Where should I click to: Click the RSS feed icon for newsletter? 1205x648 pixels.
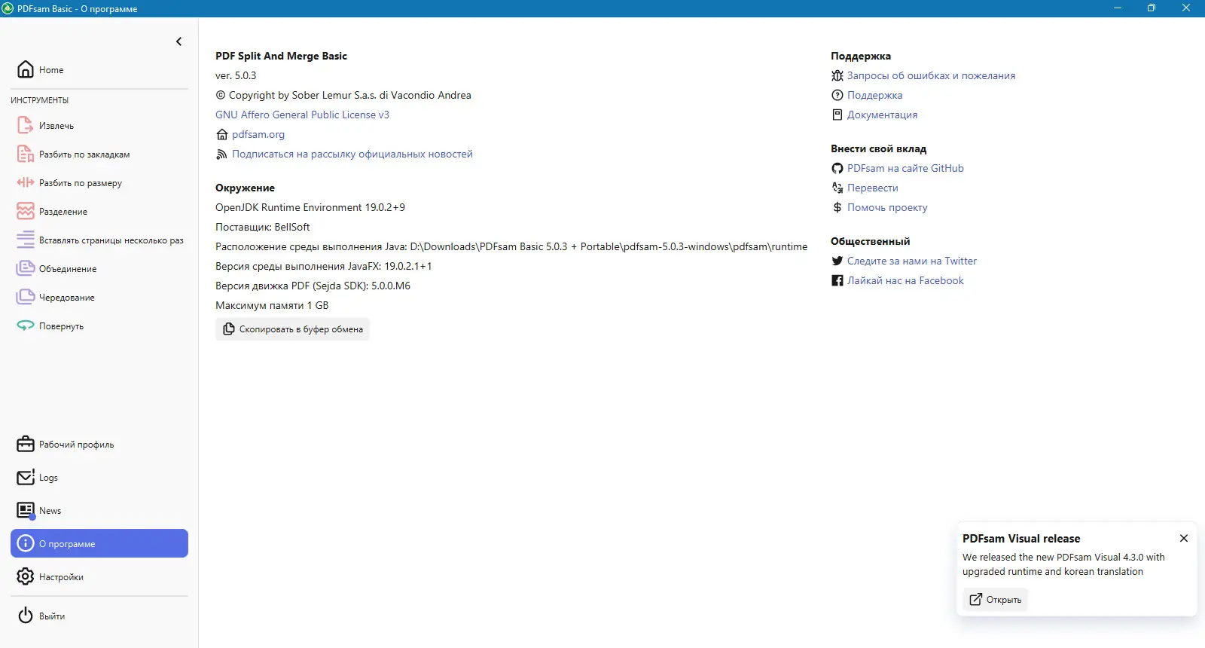point(221,154)
